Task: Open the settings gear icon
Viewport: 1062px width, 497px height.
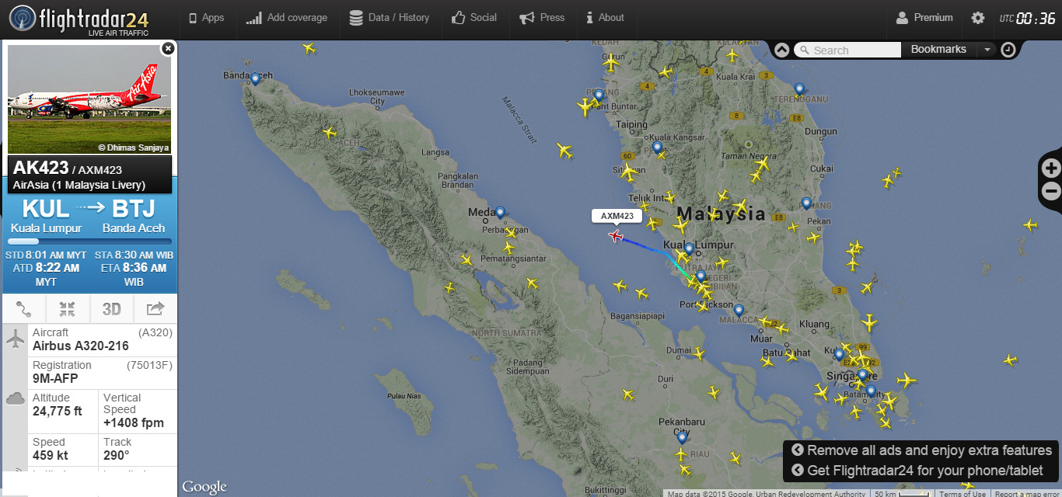Action: pyautogui.click(x=977, y=18)
